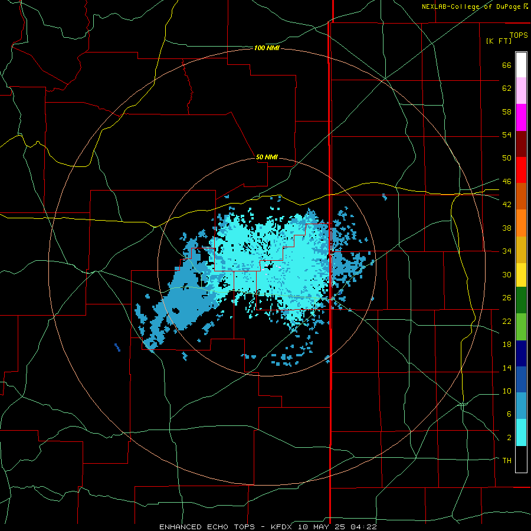Click the legend value '26'
The height and width of the screenshot is (531, 531).
click(507, 298)
